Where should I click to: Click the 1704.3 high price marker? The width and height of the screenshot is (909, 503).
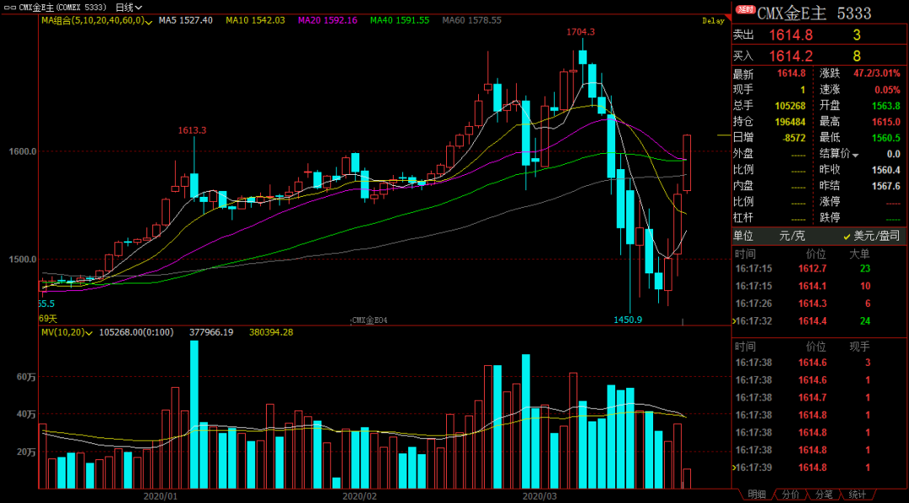pyautogui.click(x=581, y=32)
